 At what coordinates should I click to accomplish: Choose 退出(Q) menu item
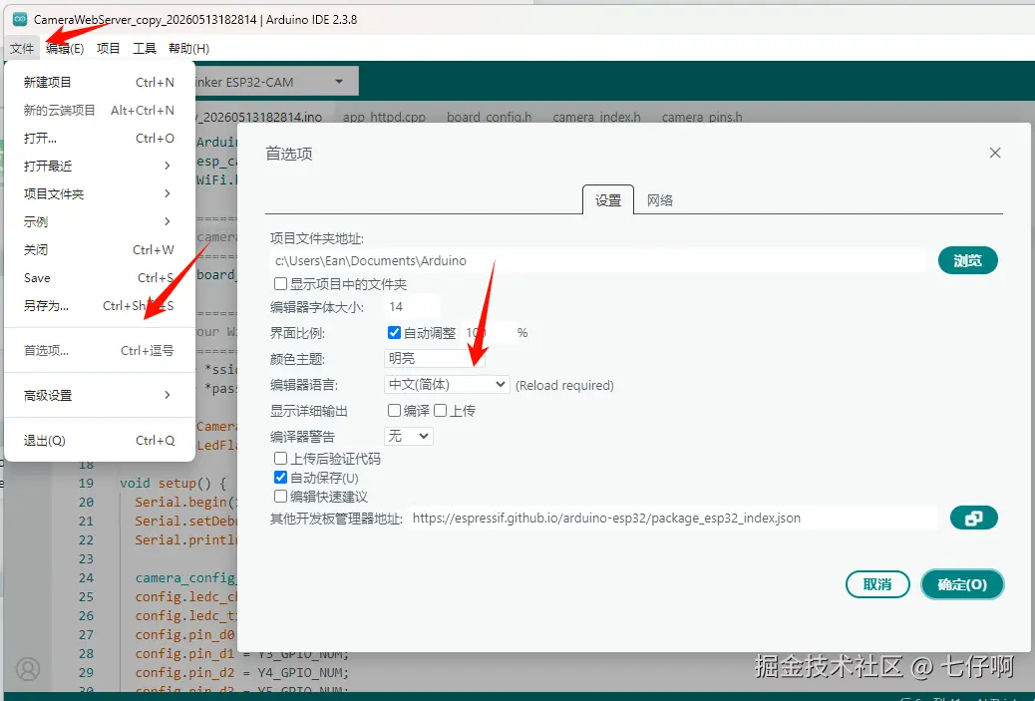tap(99, 441)
